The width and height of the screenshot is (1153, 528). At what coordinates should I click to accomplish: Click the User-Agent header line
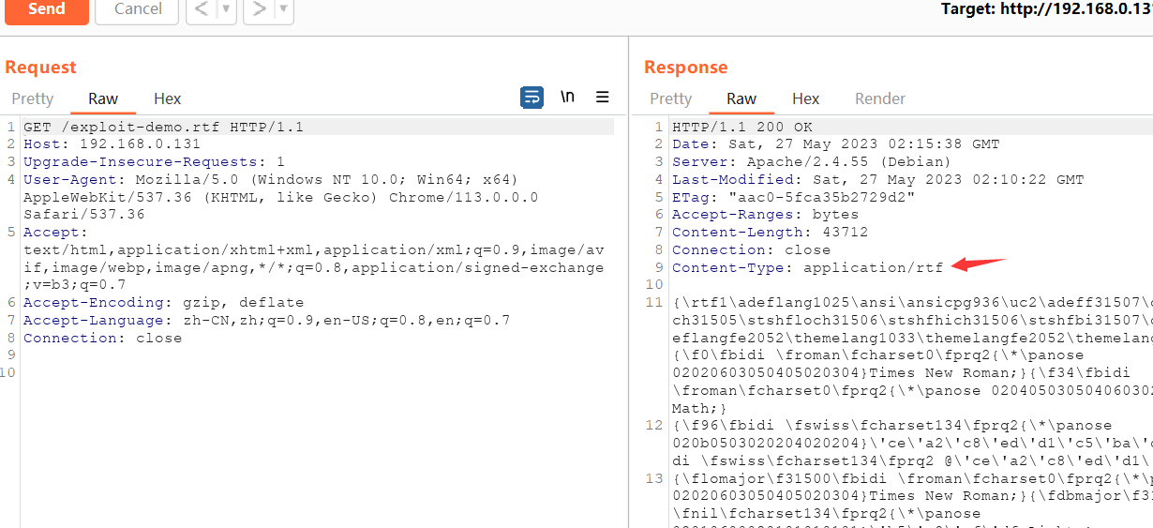281,197
